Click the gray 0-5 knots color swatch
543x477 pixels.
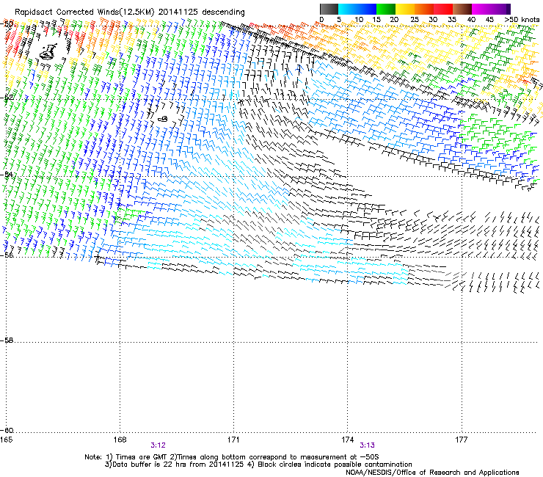[x=329, y=9]
